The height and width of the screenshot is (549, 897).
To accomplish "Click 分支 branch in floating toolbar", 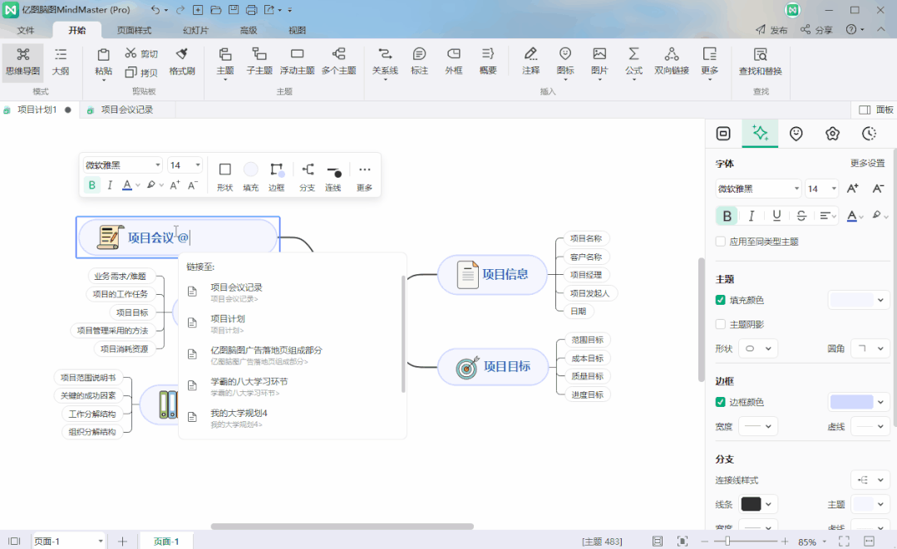I will (x=308, y=177).
